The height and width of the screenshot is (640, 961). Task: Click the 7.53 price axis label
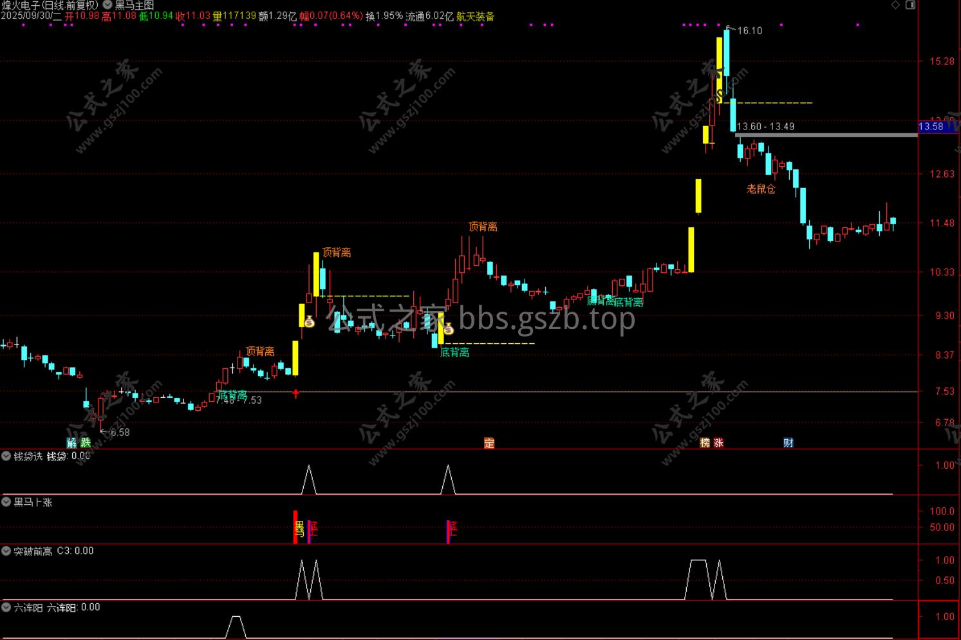click(x=944, y=391)
